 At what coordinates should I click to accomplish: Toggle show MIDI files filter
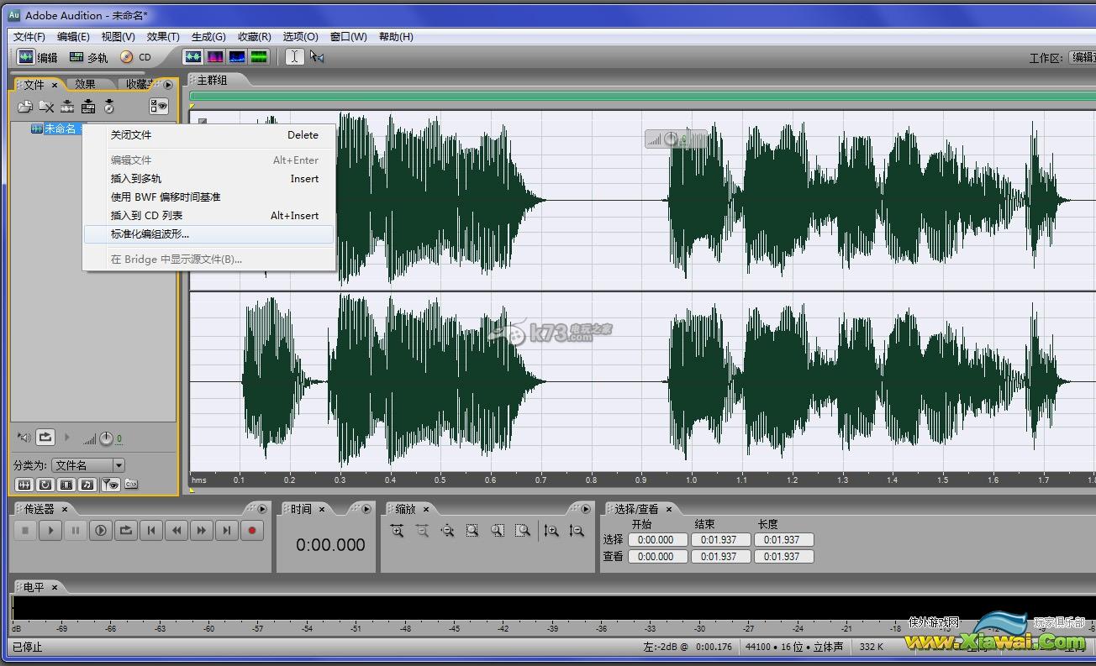coord(87,485)
